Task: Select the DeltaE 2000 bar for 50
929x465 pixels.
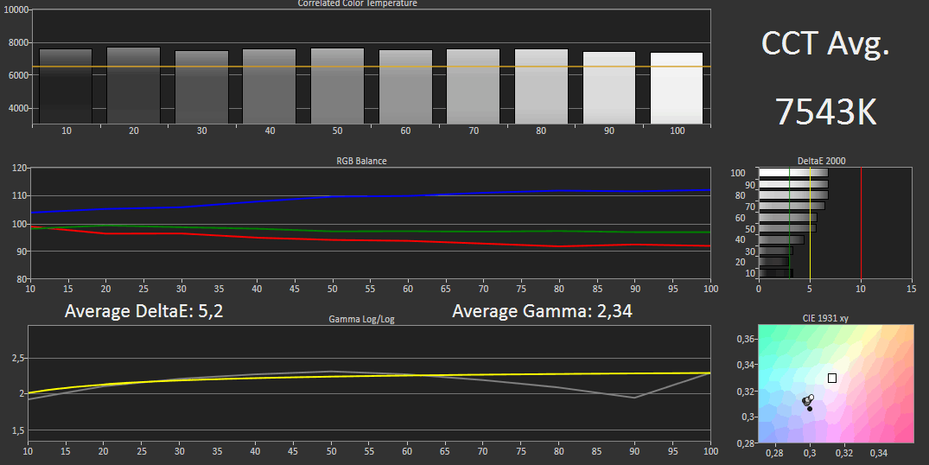Action: (x=787, y=228)
